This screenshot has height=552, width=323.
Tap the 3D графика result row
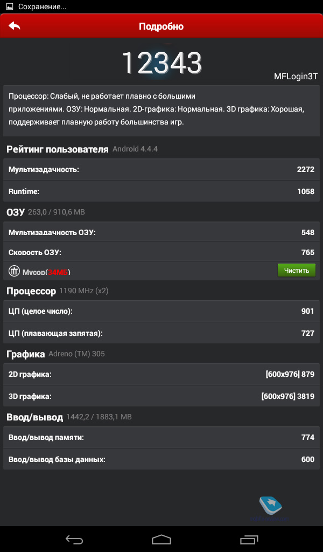[161, 396]
